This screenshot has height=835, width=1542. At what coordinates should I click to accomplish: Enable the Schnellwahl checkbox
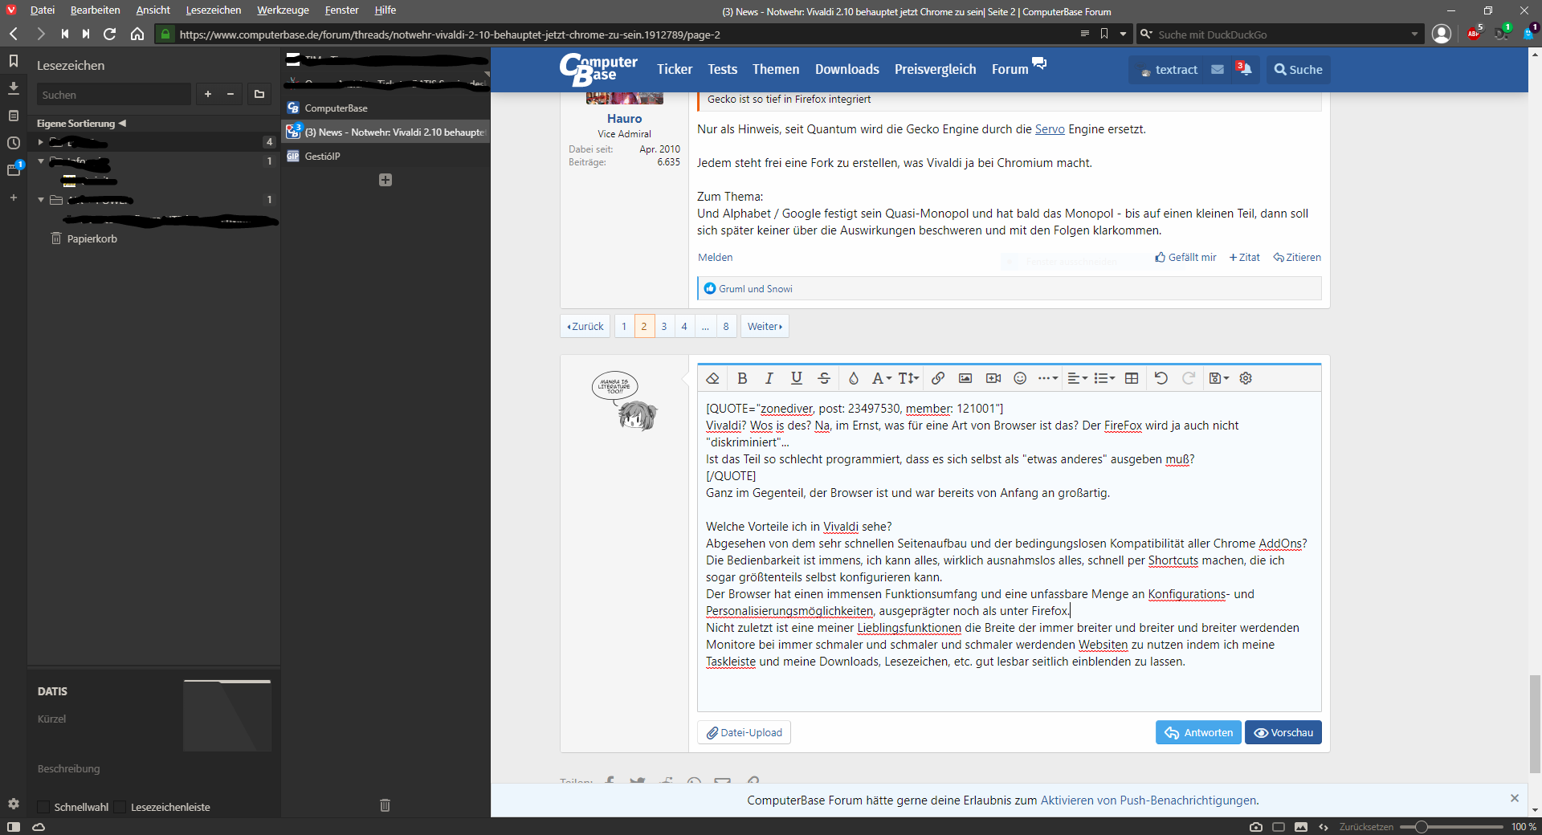(x=44, y=807)
